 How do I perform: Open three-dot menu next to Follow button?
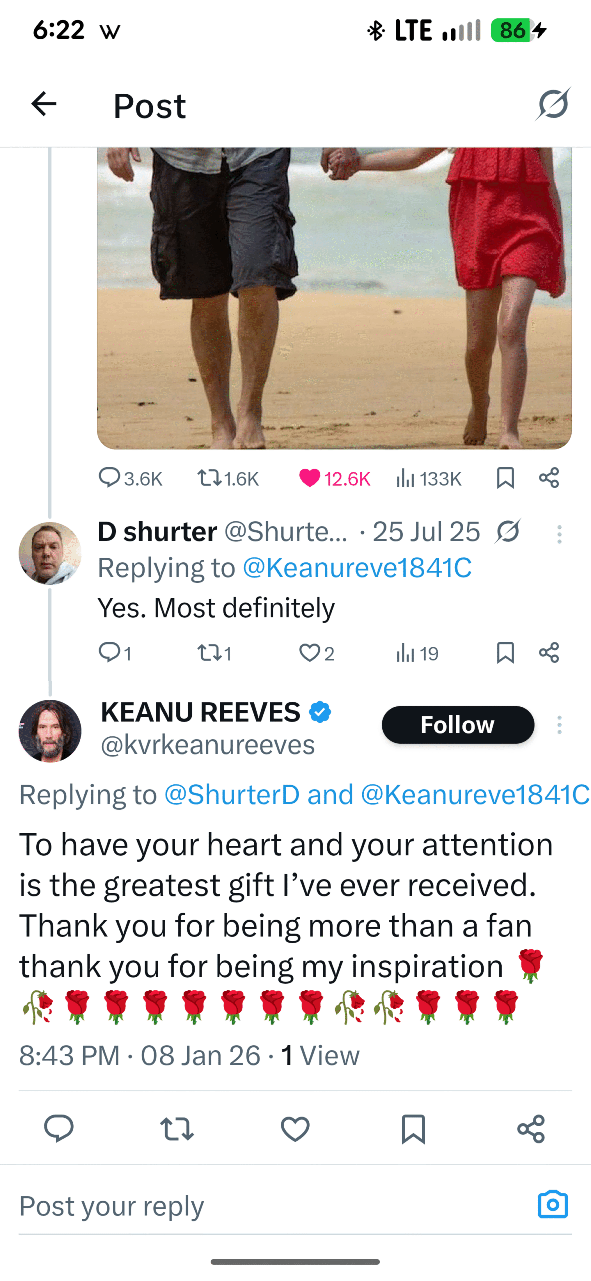coord(559,724)
